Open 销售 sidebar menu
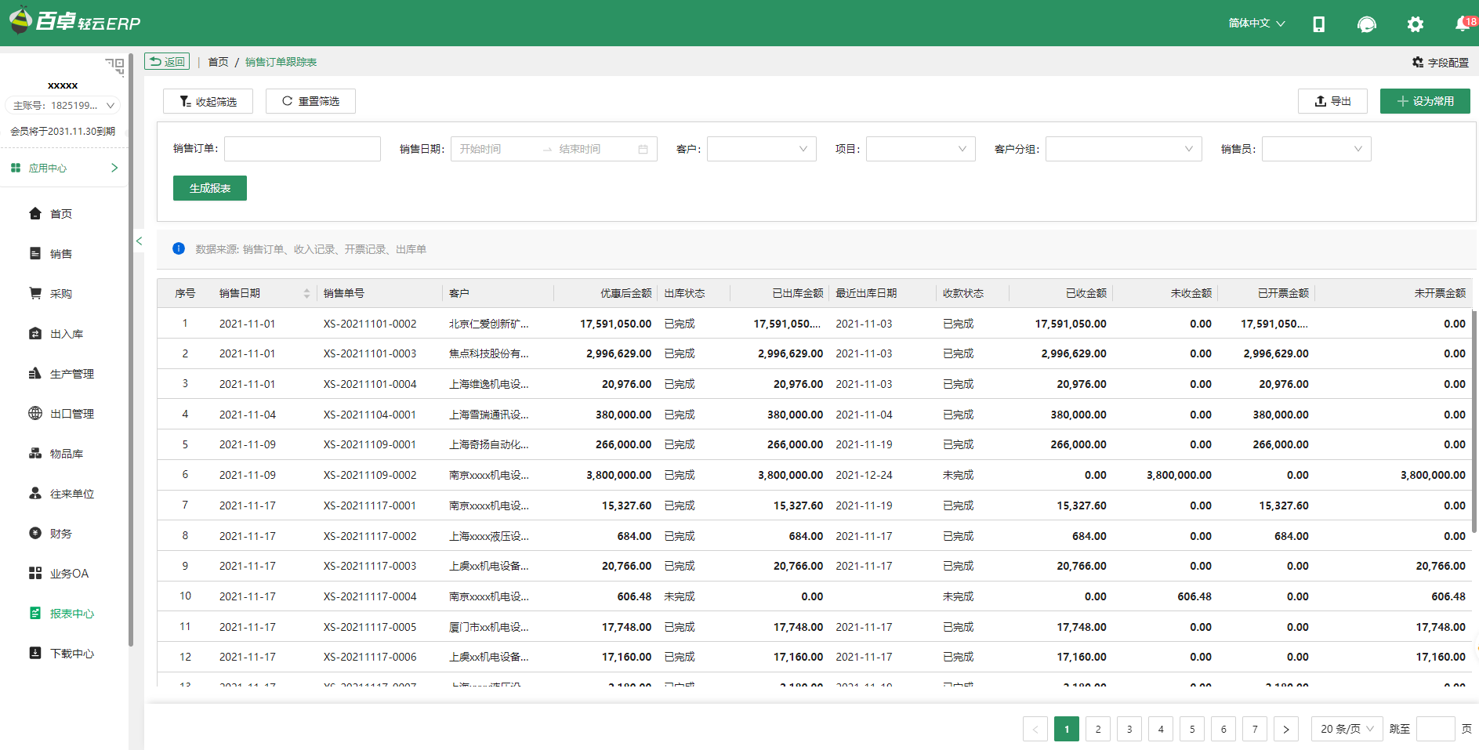Viewport: 1479px width, 750px height. tap(61, 254)
